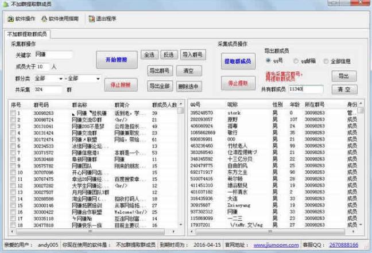Click the 开始搜索 button
The image size is (372, 253).
click(117, 60)
